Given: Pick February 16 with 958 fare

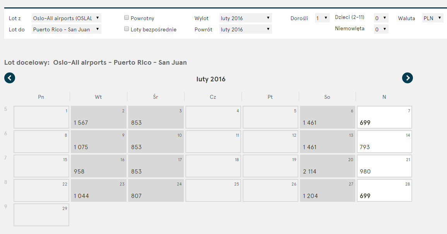Looking at the screenshot, I should click(x=99, y=166).
